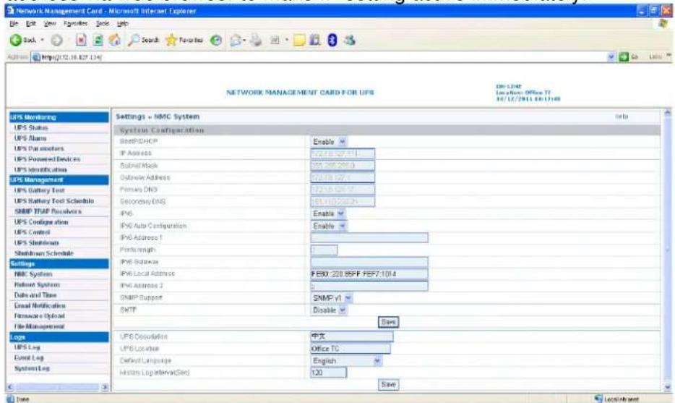This screenshot has height=403, width=675.
Task: Open the Search toolbar button
Action: [x=144, y=40]
